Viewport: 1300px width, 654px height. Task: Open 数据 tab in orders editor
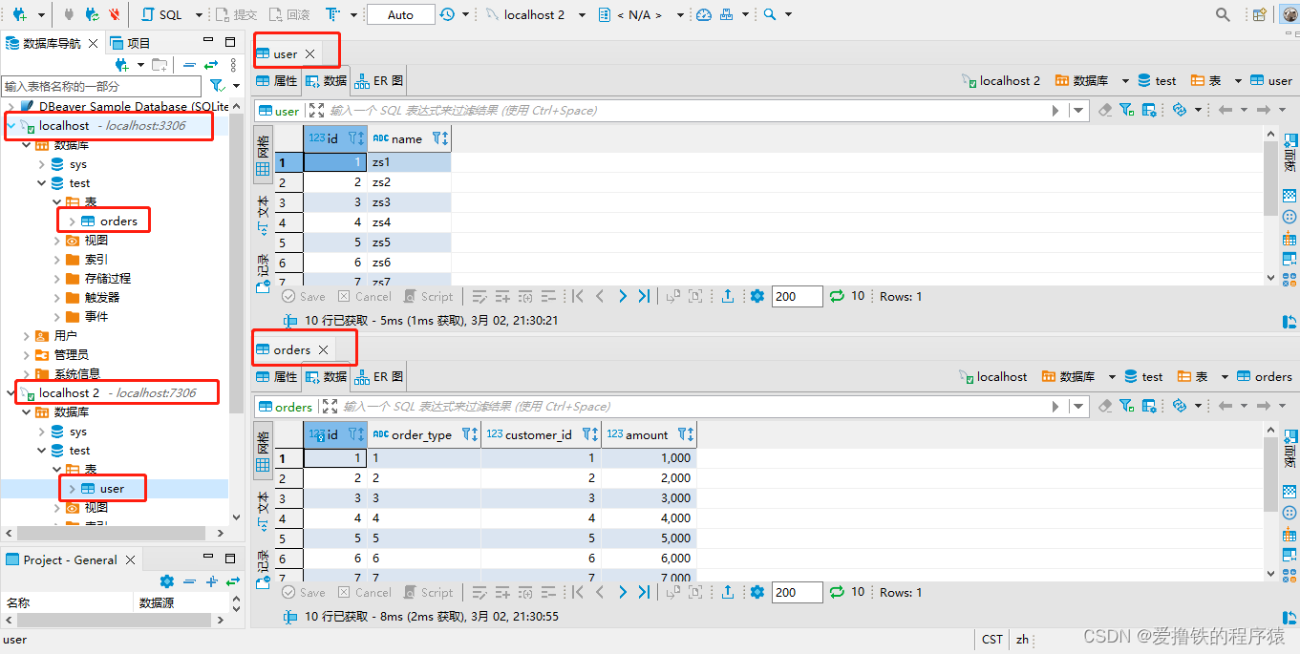pos(326,377)
